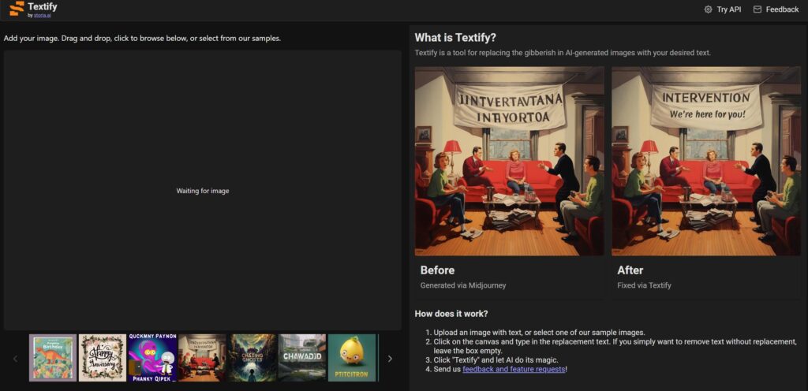Select the Happy Anniversary floral sample

(x=102, y=358)
